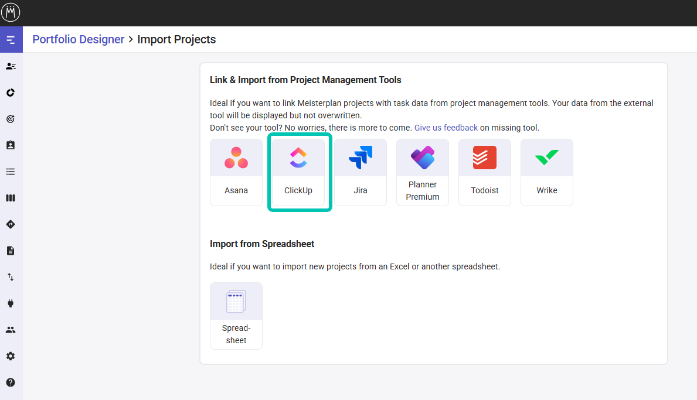Open the users group sidebar icon
This screenshot has width=697, height=400.
pos(11,330)
